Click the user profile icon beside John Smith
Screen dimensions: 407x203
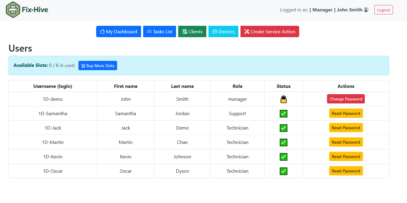coord(366,10)
